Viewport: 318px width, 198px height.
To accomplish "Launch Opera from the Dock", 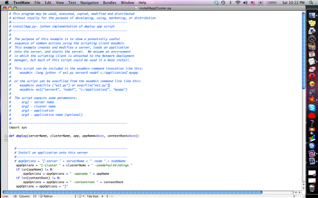I will 312,77.
